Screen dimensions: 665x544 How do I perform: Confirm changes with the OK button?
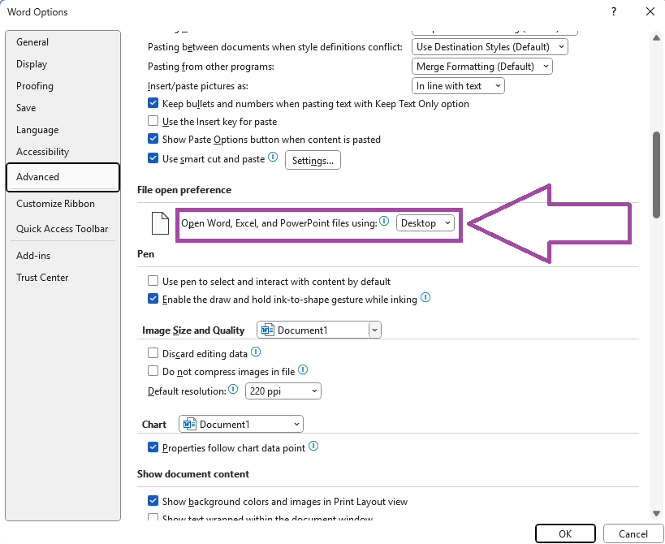tap(565, 533)
